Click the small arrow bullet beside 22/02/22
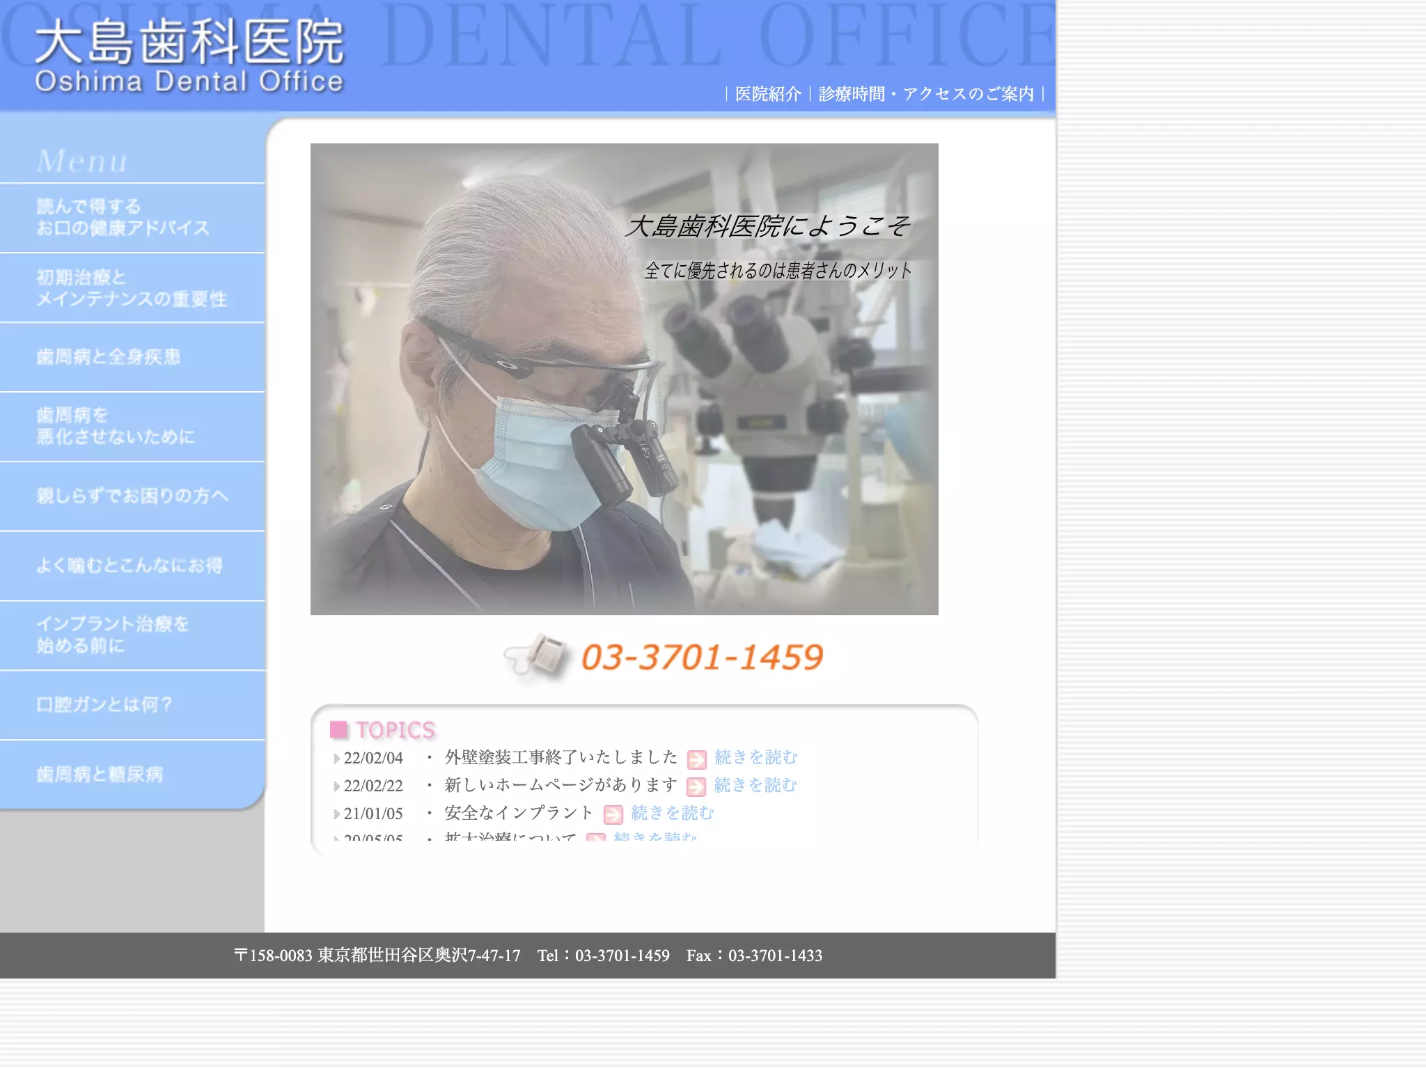 [x=337, y=786]
